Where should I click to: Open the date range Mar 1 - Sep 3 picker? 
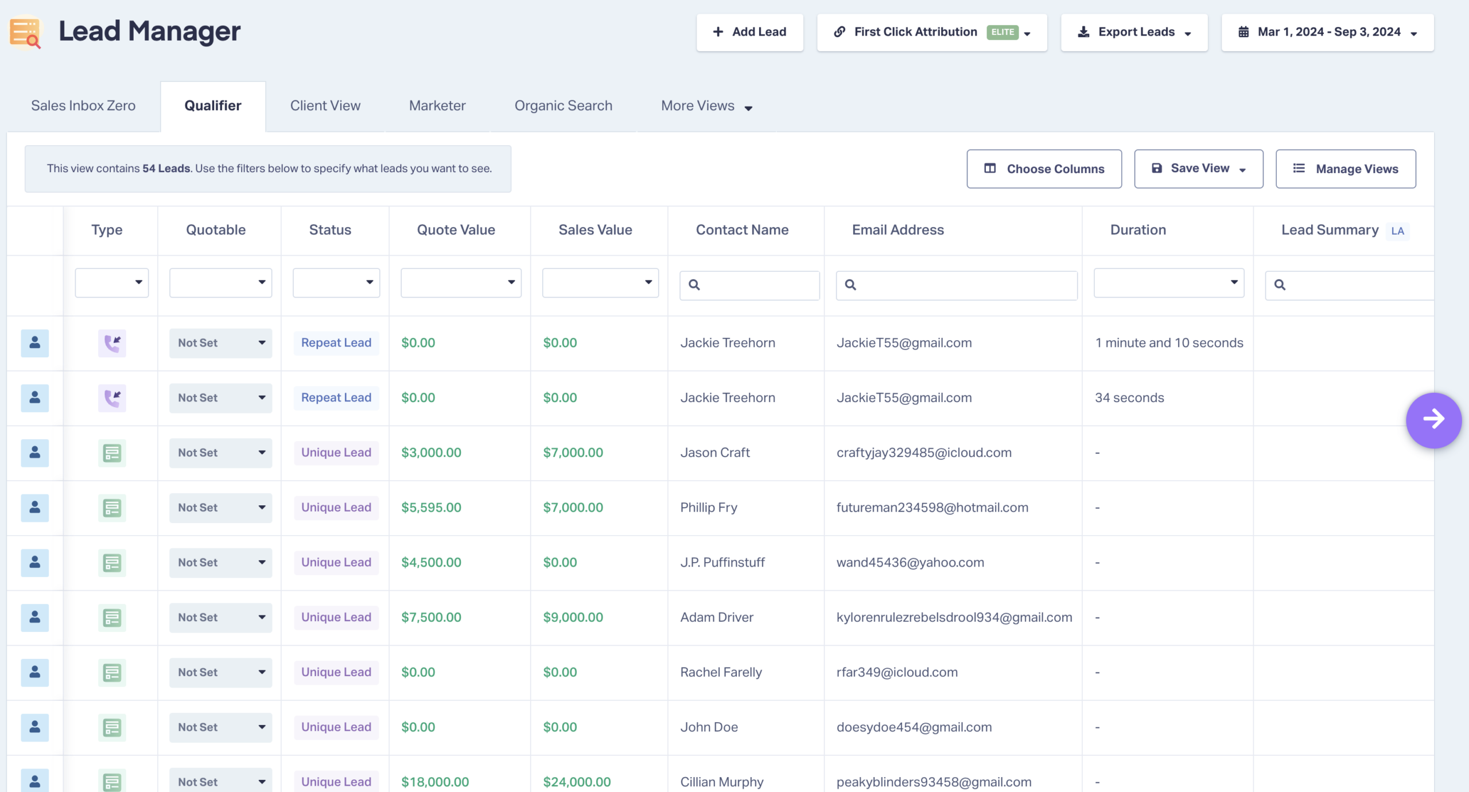point(1327,33)
